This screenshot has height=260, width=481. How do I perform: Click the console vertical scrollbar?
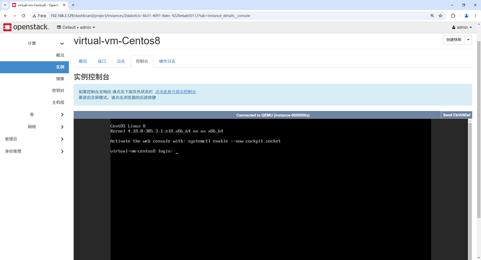[x=470, y=189]
